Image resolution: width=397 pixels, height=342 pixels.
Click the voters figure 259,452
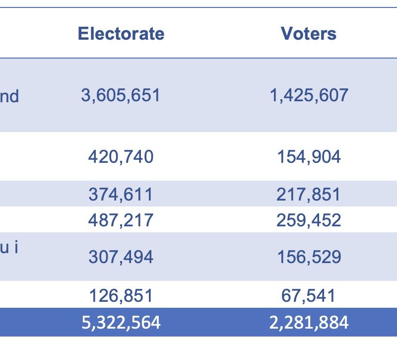[x=309, y=220]
